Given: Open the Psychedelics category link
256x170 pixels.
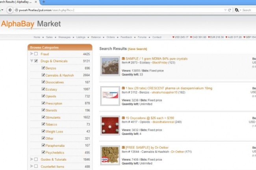Looking at the screenshot, I should (x=55, y=153).
